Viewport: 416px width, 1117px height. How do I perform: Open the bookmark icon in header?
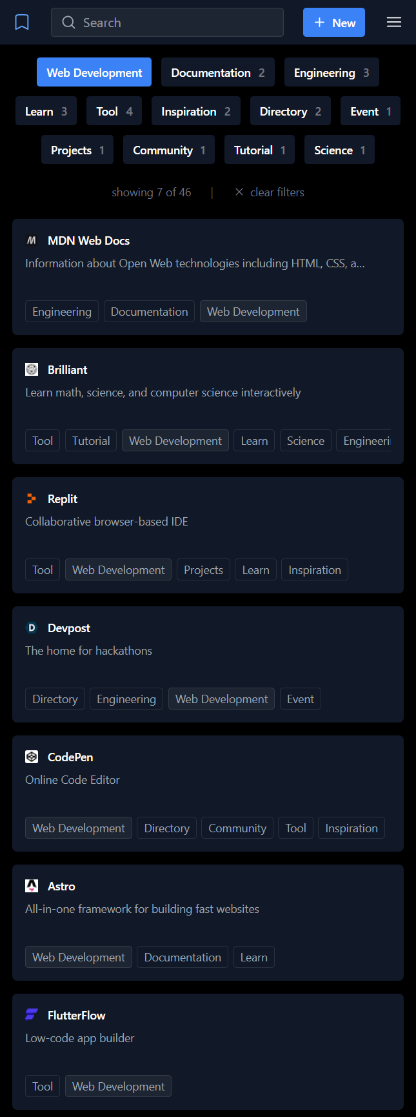click(22, 23)
